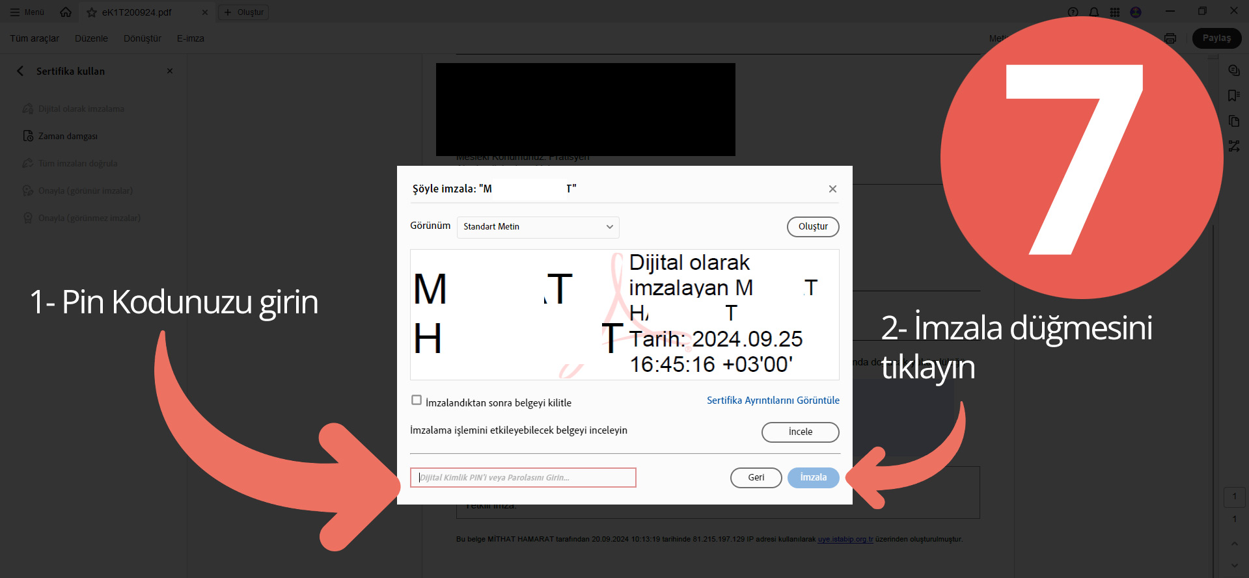This screenshot has width=1249, height=578.
Task: Click the signature preview in the dialog
Action: pos(625,315)
